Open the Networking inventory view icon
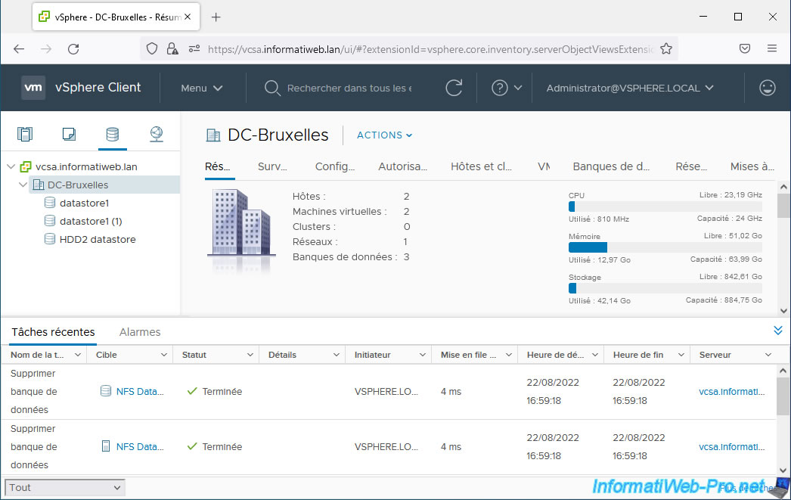Viewport: 791px width, 500px height. coord(156,135)
